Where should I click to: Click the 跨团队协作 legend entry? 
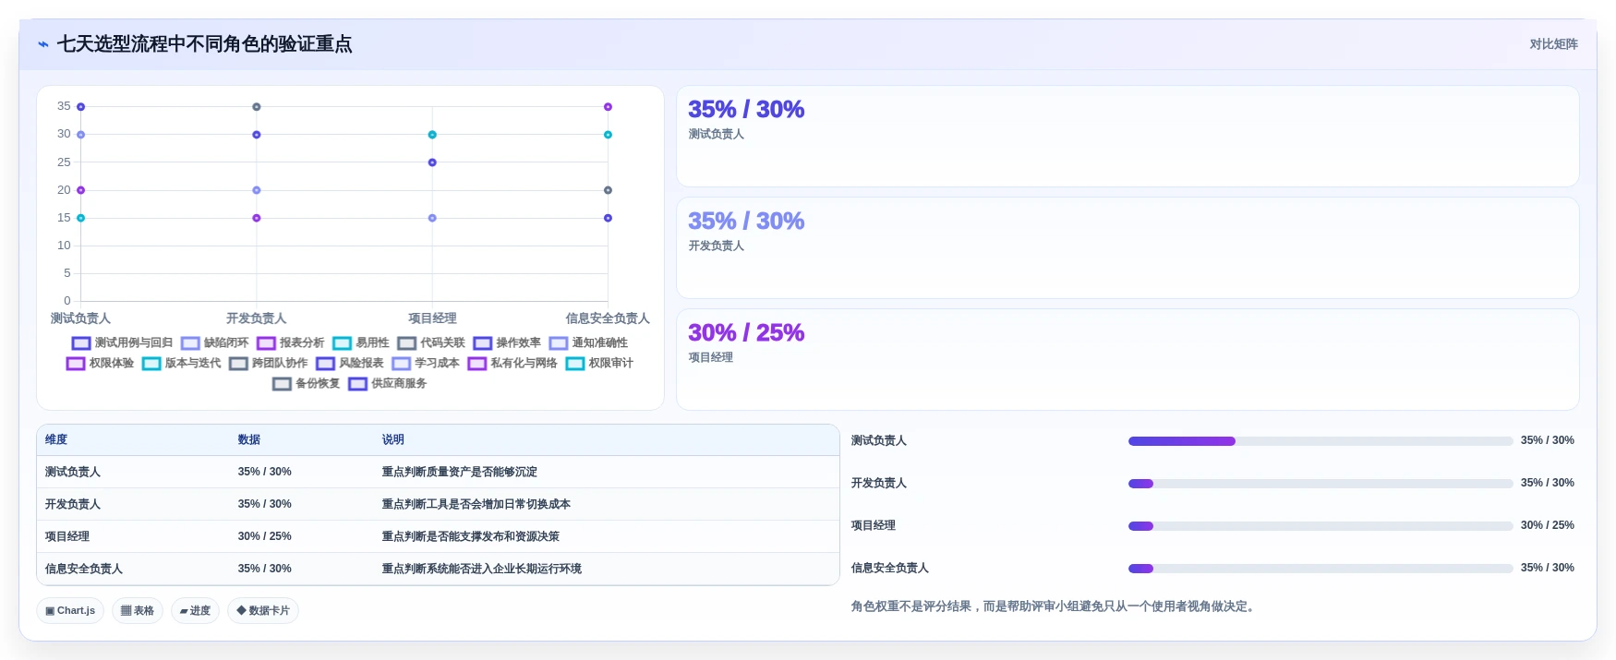click(268, 363)
